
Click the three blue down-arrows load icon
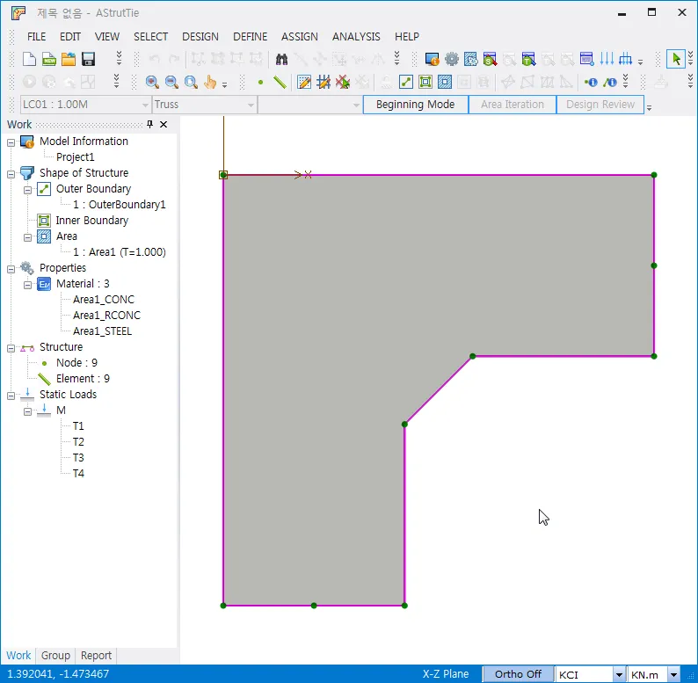tap(607, 59)
